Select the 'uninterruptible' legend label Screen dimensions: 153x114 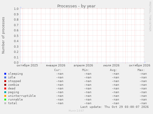[x=22, y=96]
